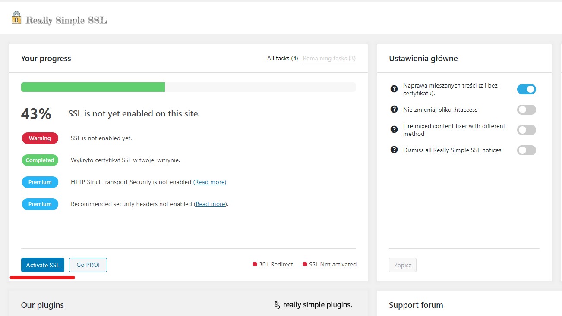Image resolution: width=562 pixels, height=316 pixels.
Task: Switch to All tasks (4) tab
Action: pos(282,59)
